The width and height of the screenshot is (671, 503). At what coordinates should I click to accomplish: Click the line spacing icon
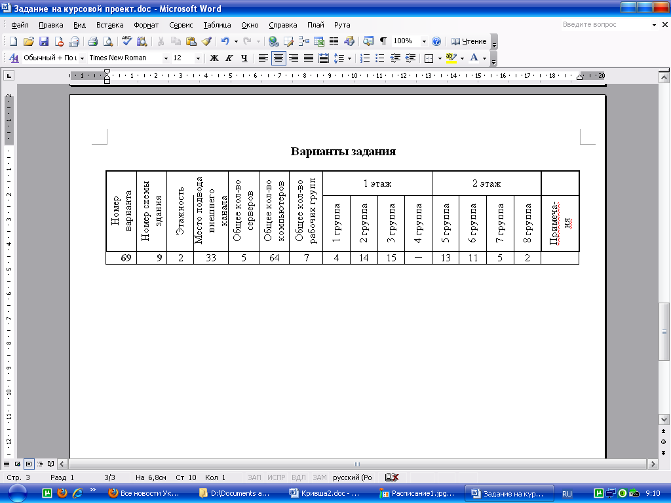339,58
